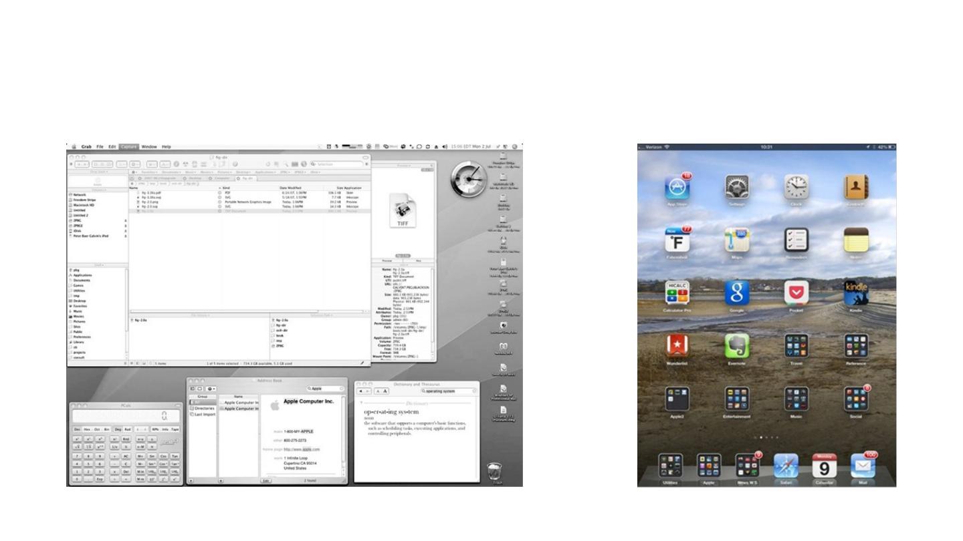Open Address Book action gear dropdown
This screenshot has height=541, width=963.
211,389
